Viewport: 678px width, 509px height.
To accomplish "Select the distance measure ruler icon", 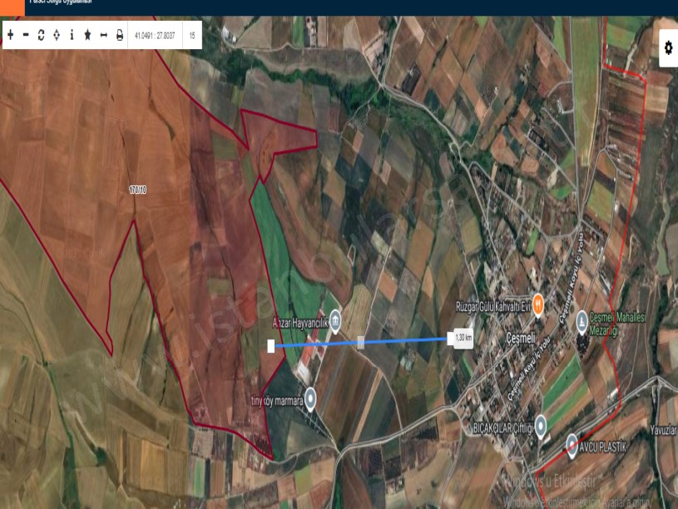I will point(103,35).
